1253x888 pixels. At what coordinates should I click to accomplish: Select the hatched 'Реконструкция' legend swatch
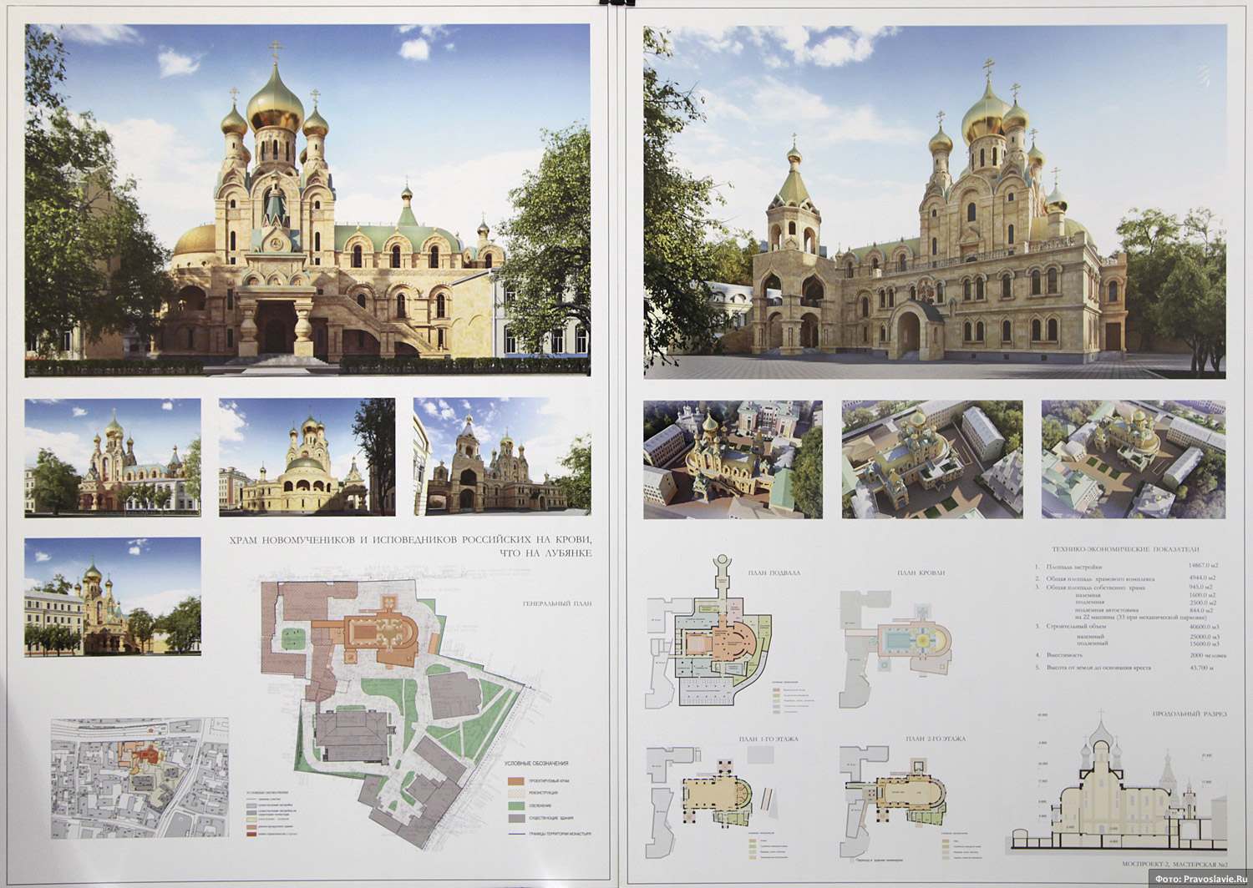515,793
